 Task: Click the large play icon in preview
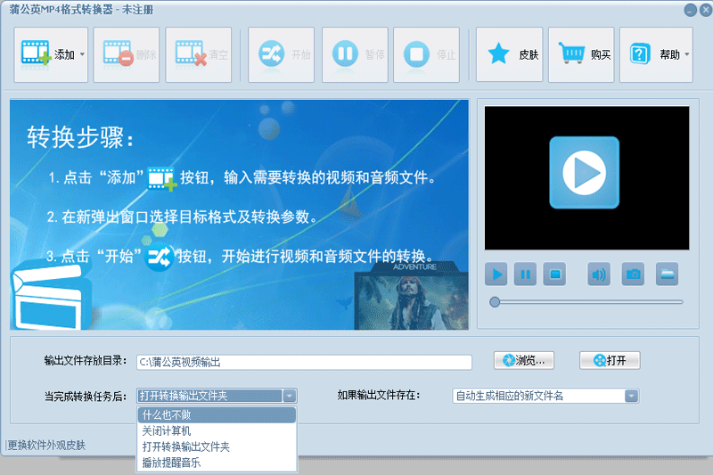point(585,173)
